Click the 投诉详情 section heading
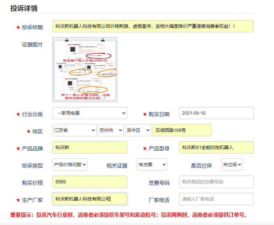The height and width of the screenshot is (225, 274). coord(24,8)
